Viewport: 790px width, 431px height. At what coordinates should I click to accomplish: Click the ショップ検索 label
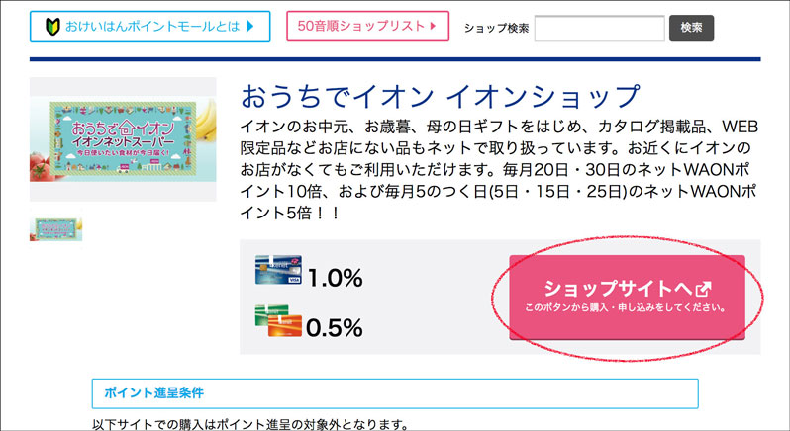(x=497, y=28)
